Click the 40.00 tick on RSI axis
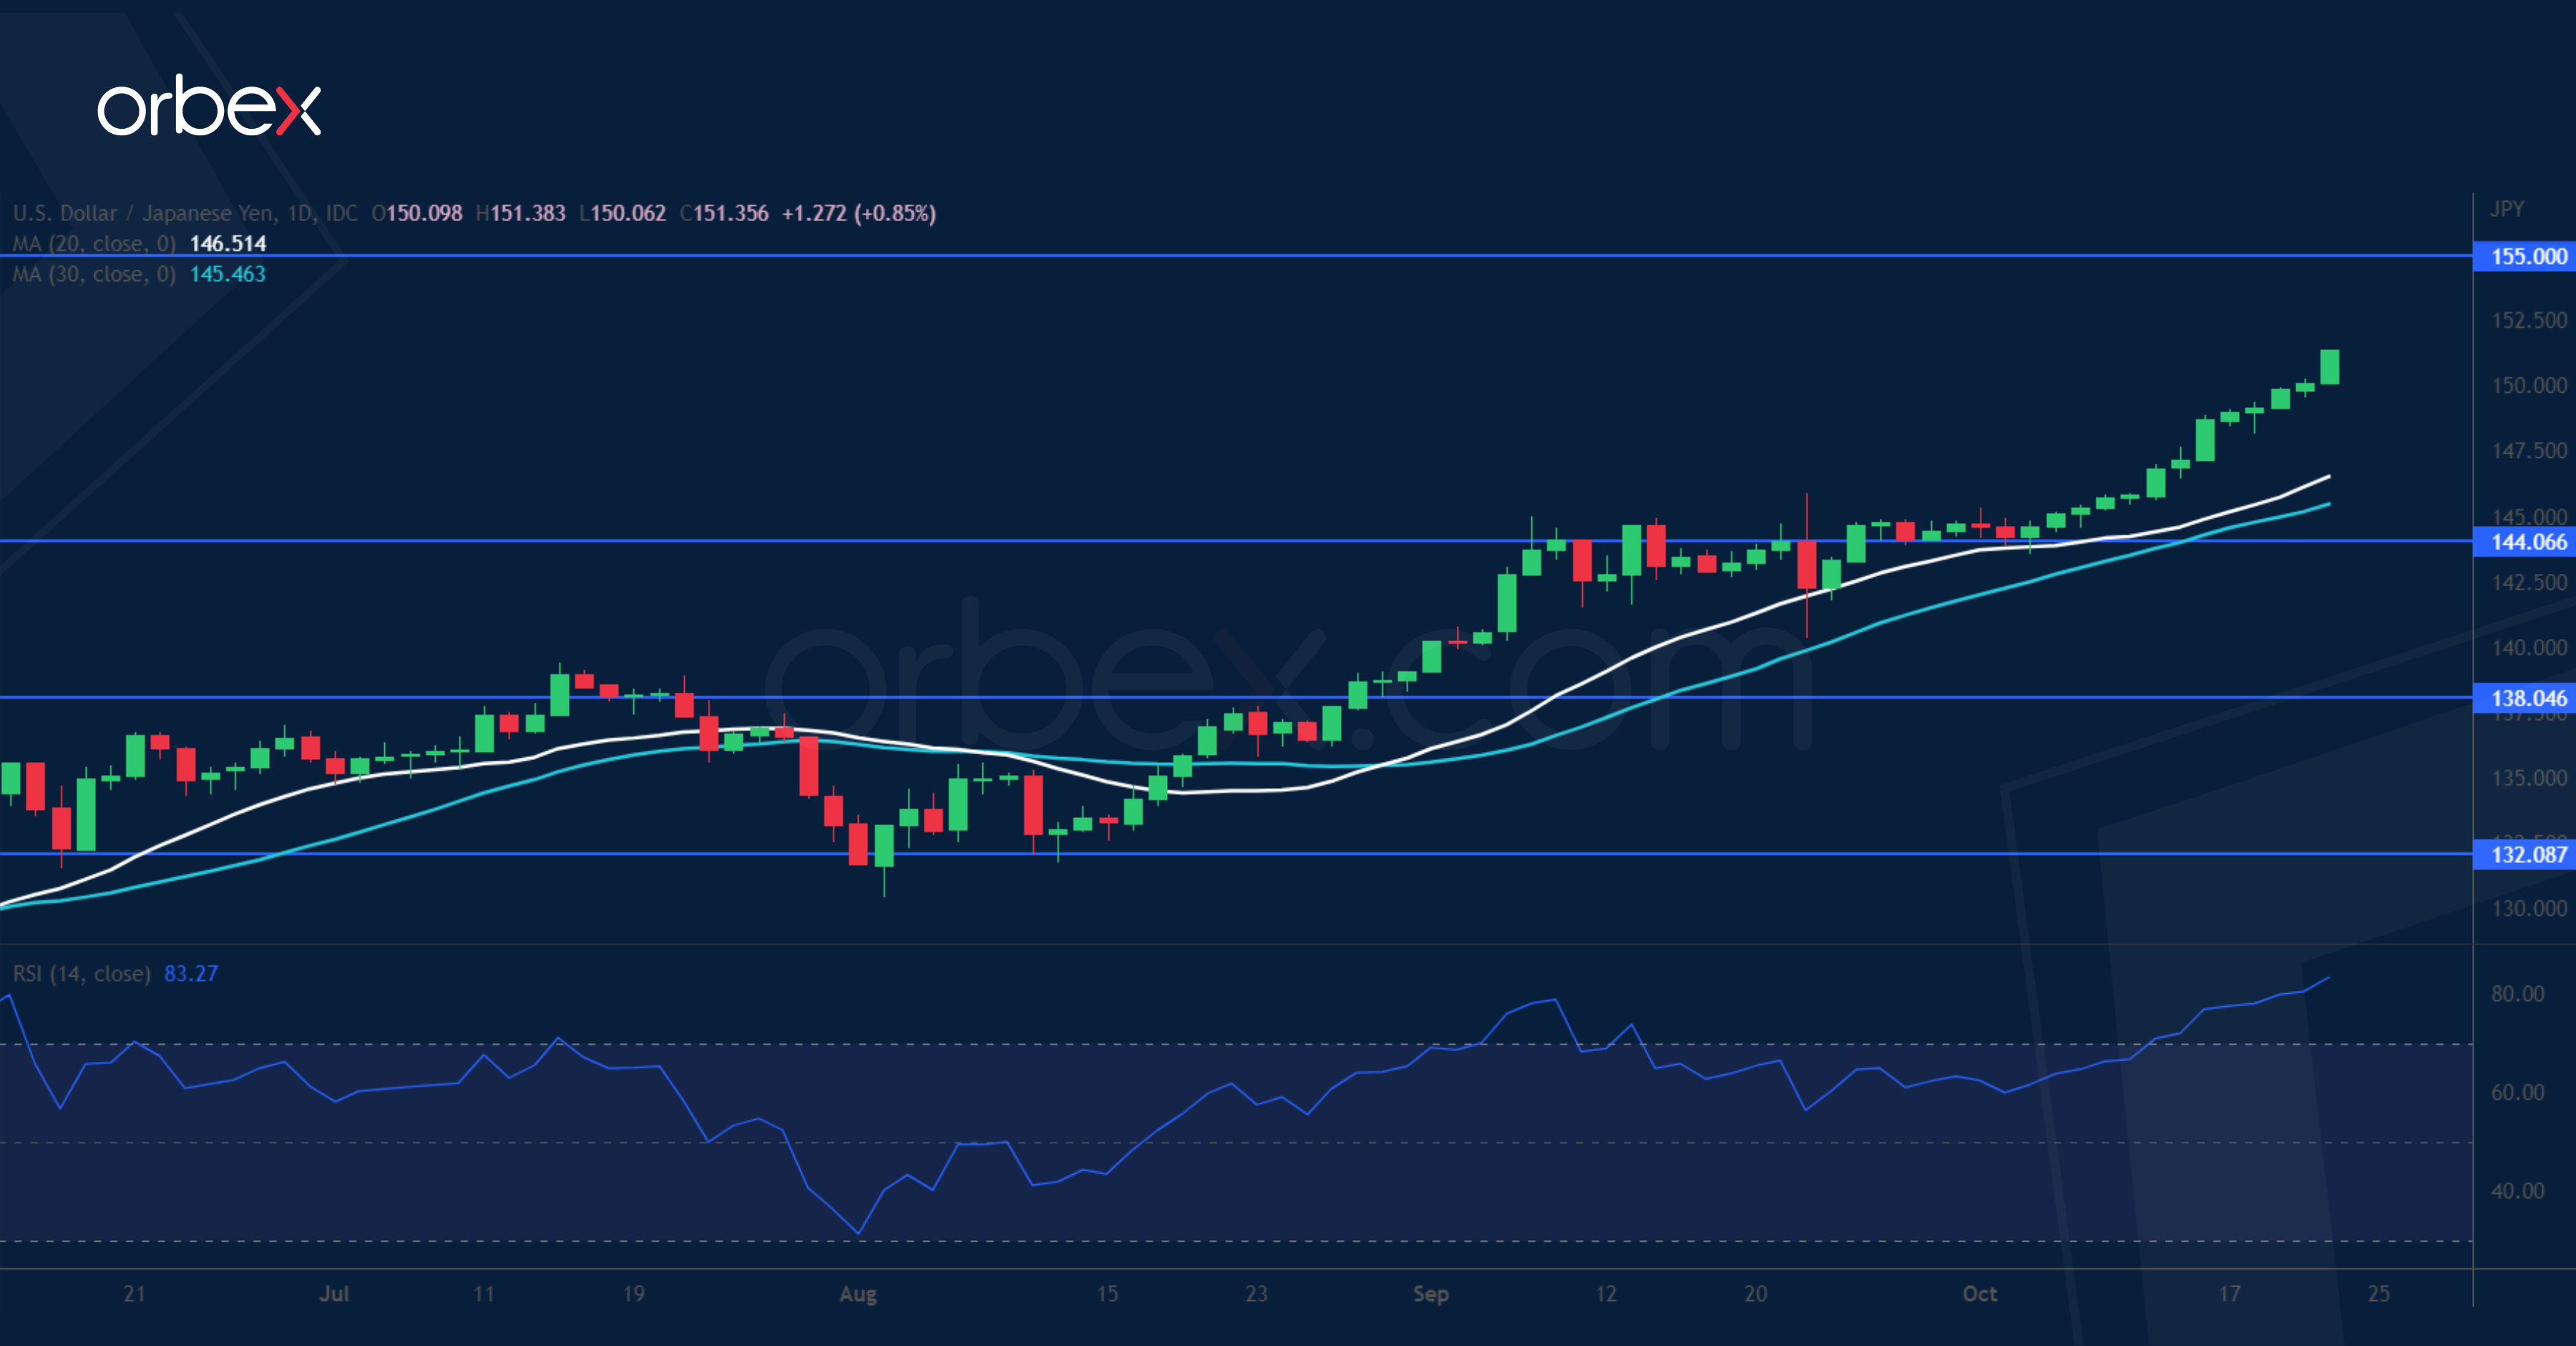2576x1346 pixels. pyautogui.click(x=2517, y=1190)
